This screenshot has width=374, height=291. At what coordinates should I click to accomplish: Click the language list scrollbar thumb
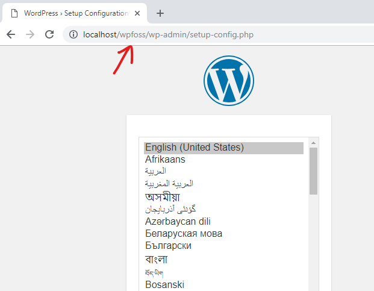point(313,171)
